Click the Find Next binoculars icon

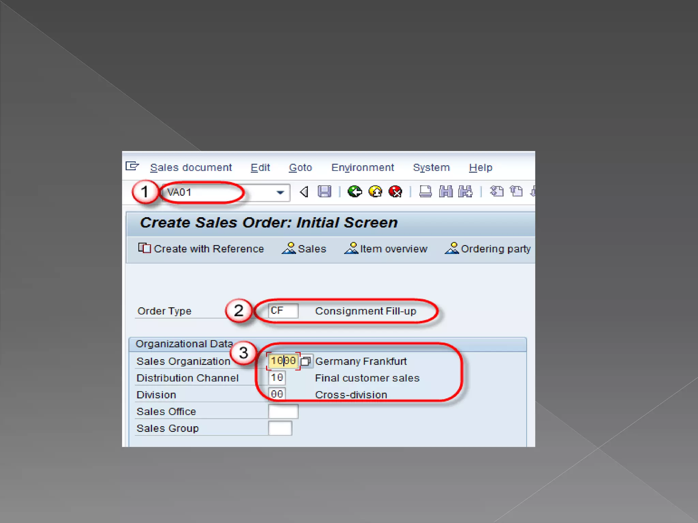466,192
